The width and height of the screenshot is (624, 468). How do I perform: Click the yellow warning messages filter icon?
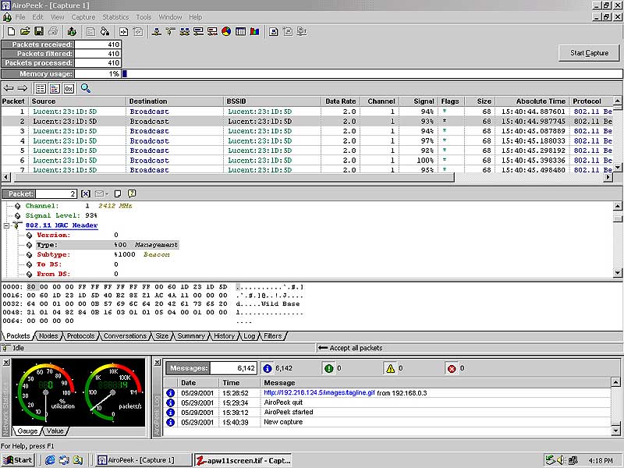(x=391, y=368)
